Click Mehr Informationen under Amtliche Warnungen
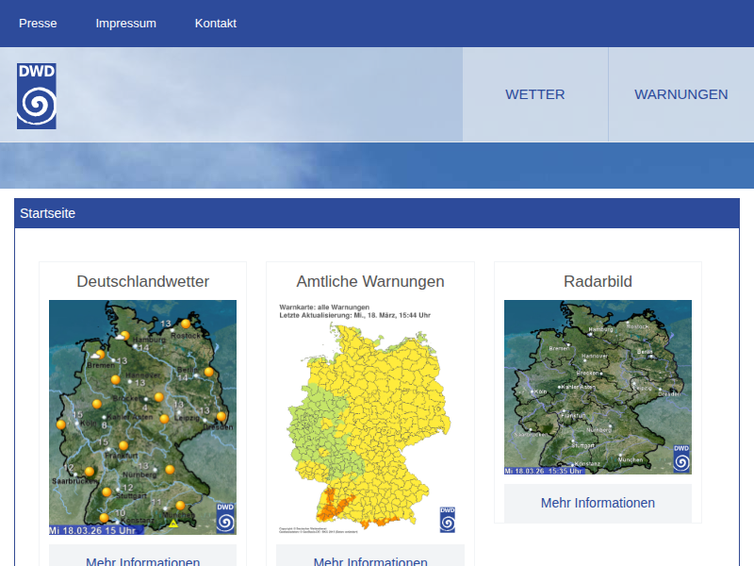754x566 pixels. click(370, 561)
